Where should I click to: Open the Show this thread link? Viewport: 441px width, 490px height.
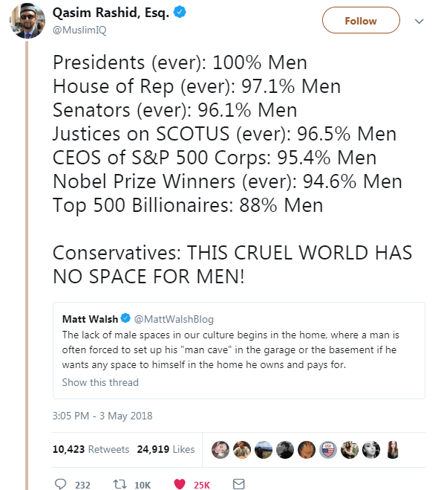tap(100, 382)
